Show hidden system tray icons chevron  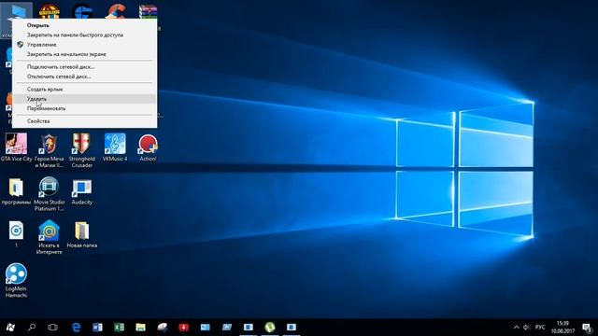(516, 328)
